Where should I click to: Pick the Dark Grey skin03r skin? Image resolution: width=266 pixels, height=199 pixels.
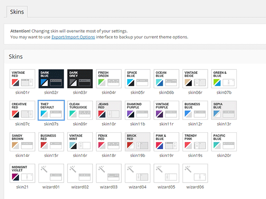pos(80,79)
